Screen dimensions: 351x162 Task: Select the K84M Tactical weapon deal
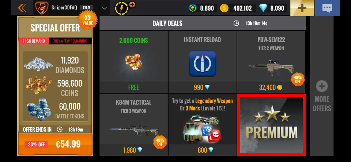pos(133,125)
